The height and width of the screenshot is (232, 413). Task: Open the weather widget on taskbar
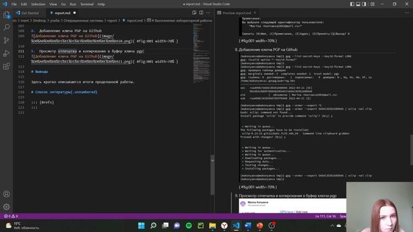pyautogui.click(x=23, y=226)
